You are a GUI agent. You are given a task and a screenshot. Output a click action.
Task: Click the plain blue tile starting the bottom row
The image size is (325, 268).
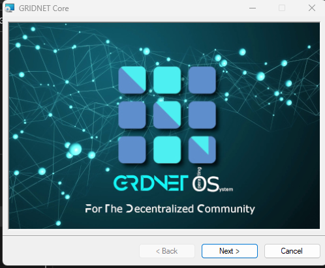[x=132, y=150]
